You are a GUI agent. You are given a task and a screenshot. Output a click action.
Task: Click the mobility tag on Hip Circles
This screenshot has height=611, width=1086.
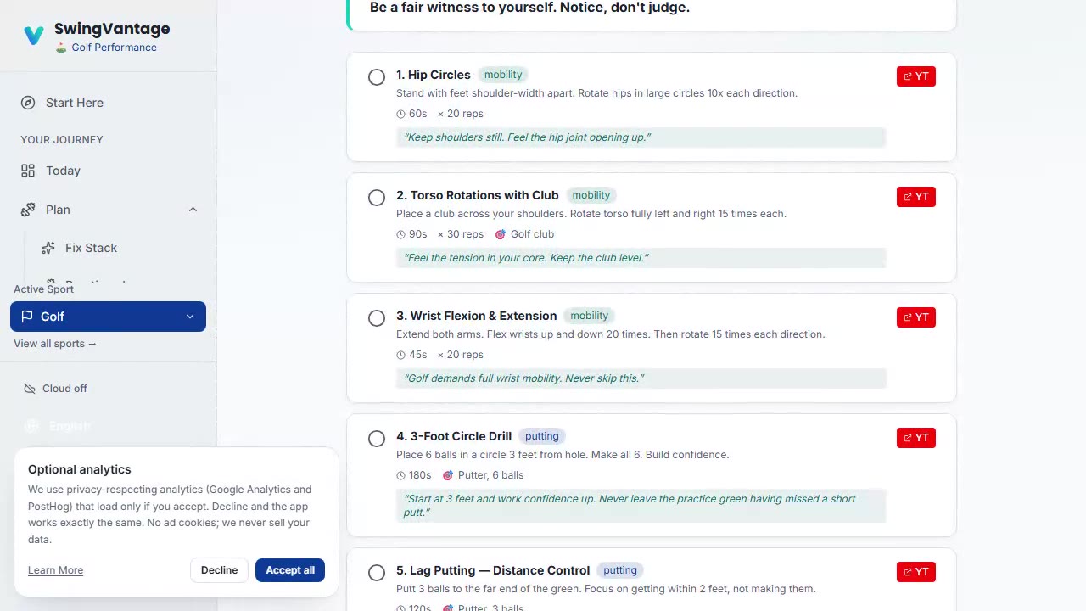pyautogui.click(x=503, y=75)
